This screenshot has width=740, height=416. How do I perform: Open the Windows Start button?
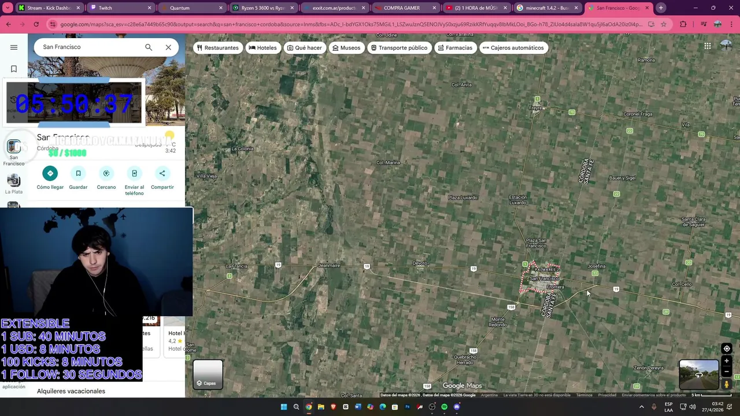(284, 407)
